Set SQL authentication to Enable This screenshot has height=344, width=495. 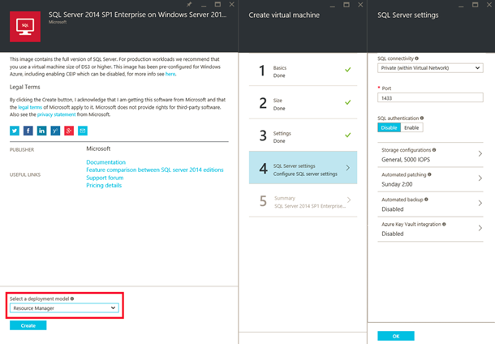coord(411,127)
